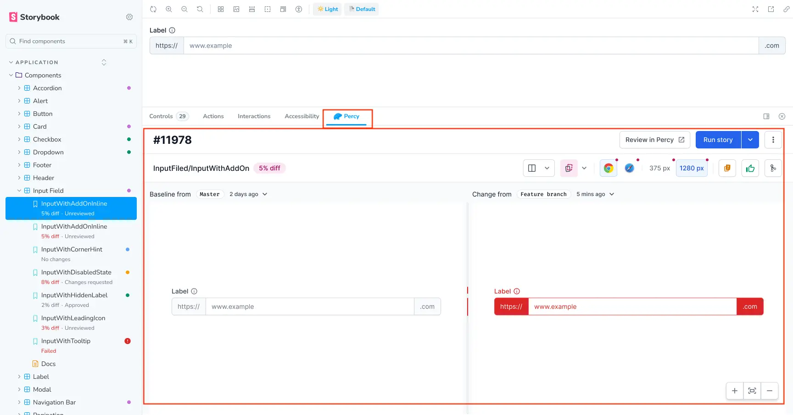Select the Chrome browser icon
793x415 pixels.
608,168
